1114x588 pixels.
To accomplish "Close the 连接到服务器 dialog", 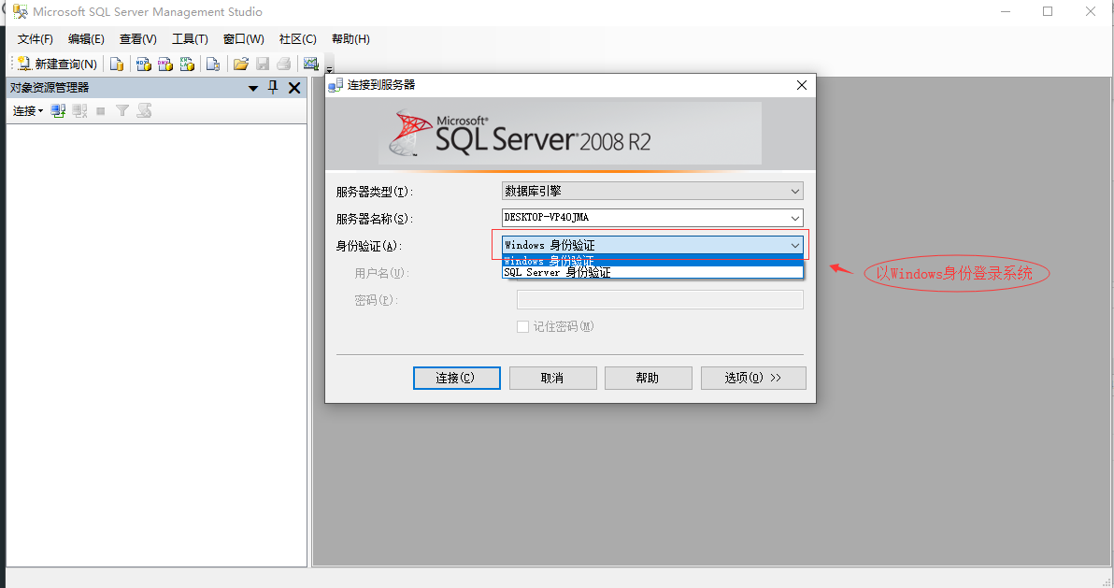I will (802, 85).
